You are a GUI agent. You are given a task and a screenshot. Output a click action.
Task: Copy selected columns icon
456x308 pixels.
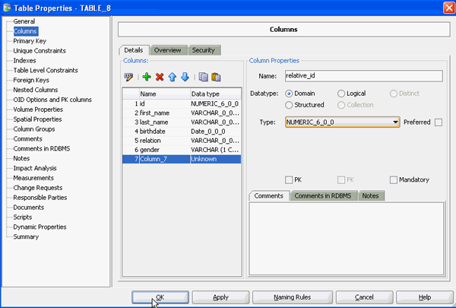point(202,77)
